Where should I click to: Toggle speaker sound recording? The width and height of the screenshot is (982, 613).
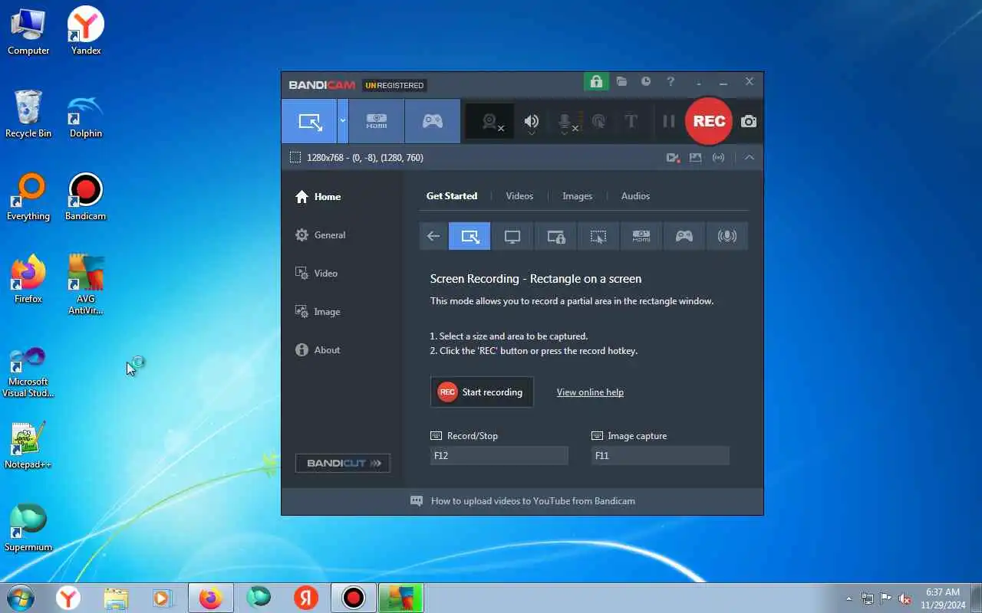click(532, 122)
